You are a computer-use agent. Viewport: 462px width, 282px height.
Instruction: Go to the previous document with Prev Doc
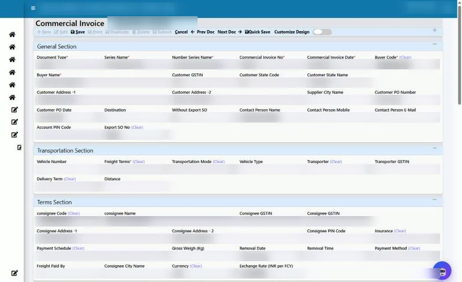click(203, 32)
